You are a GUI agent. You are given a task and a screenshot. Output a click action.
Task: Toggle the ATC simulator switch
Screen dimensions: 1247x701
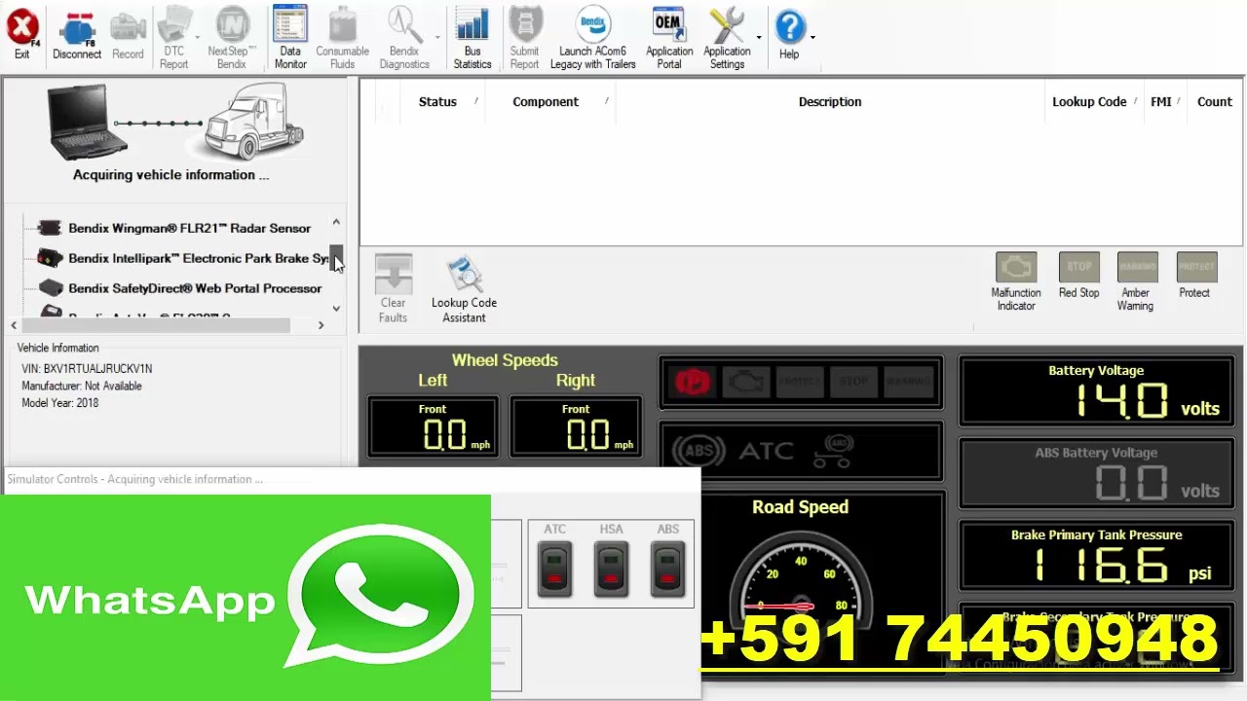[555, 571]
